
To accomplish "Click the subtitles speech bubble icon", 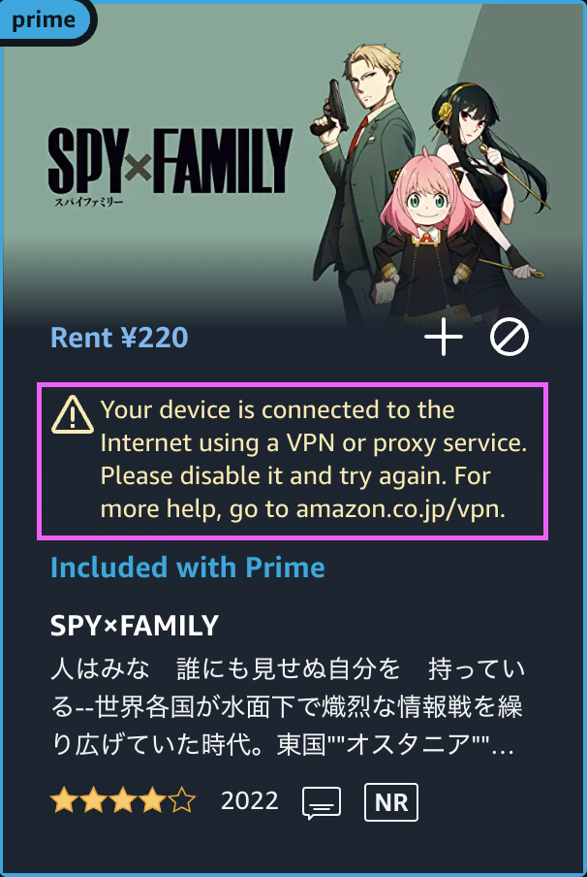I will point(322,802).
